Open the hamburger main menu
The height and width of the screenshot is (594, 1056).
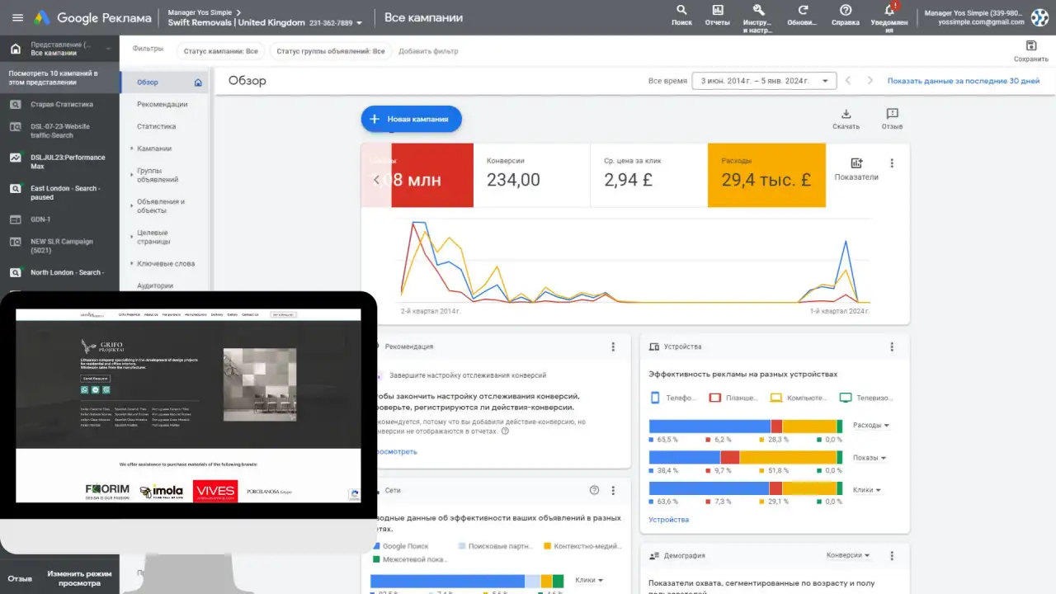click(x=17, y=17)
